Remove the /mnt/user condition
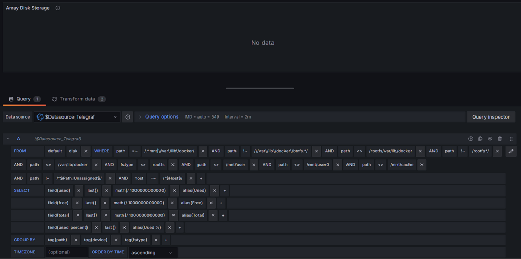The width and height of the screenshot is (521, 259). point(254,165)
